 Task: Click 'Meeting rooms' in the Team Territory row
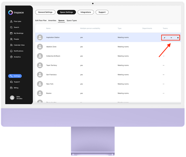pyautogui.click(x=123, y=65)
